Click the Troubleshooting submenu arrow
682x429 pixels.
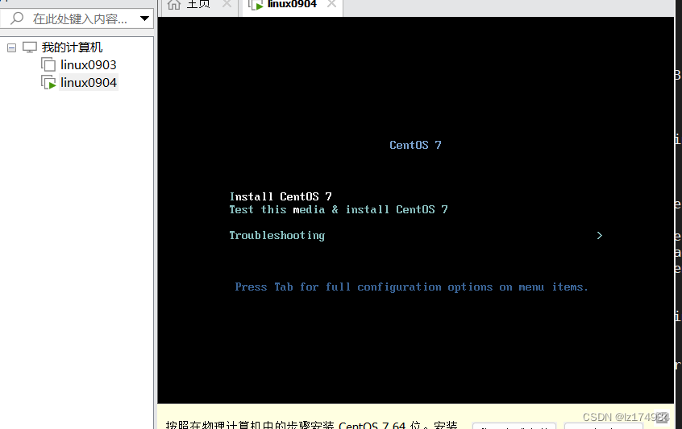point(599,235)
